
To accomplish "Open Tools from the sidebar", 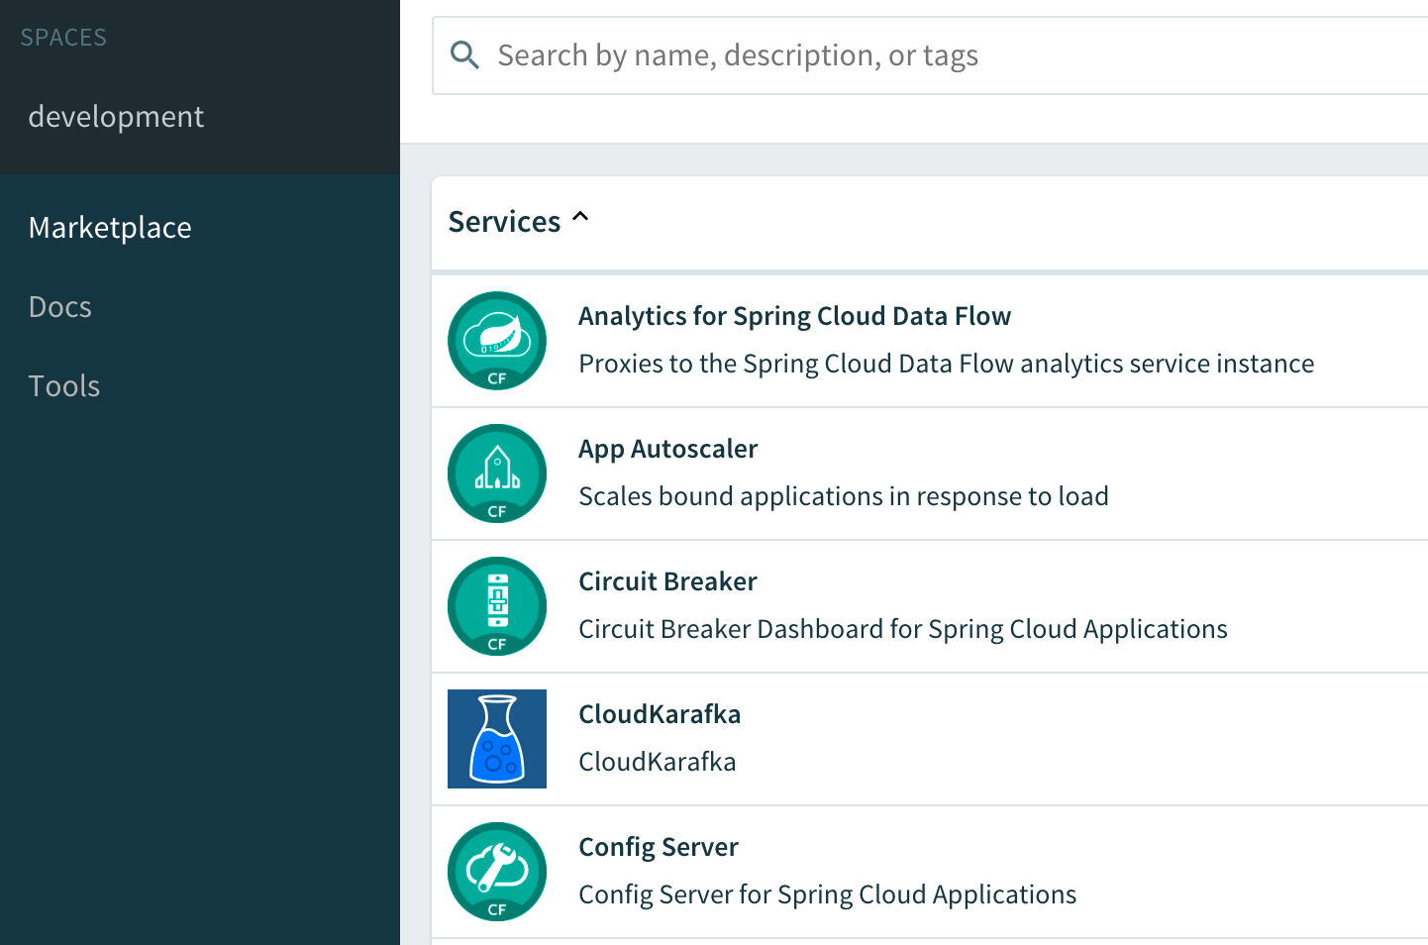I will [x=63, y=385].
